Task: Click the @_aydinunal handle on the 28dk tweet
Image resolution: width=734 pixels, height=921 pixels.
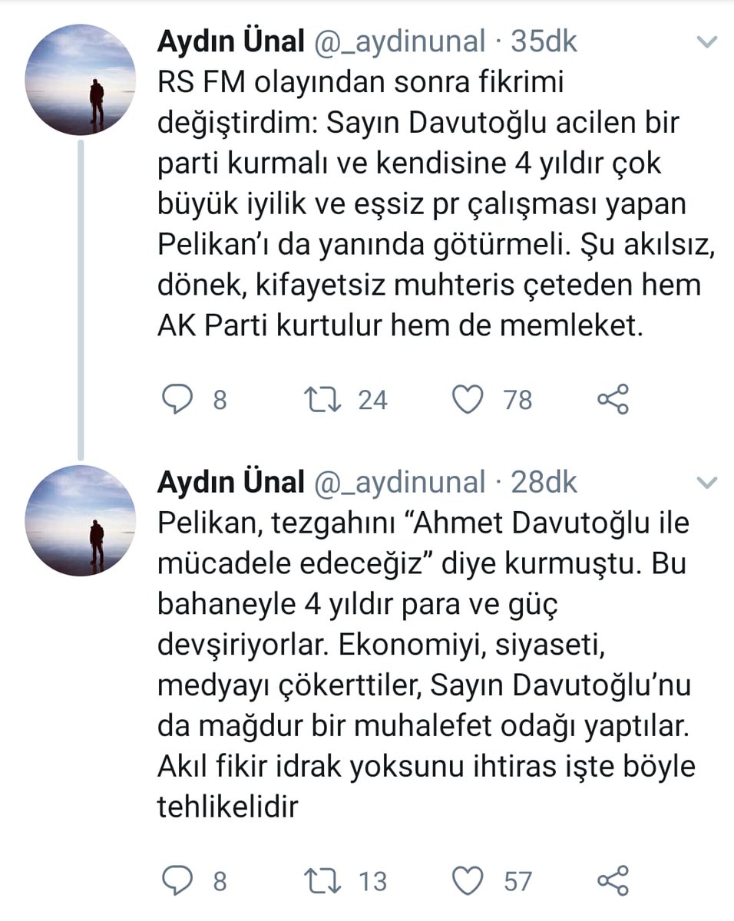Action: tap(399, 483)
